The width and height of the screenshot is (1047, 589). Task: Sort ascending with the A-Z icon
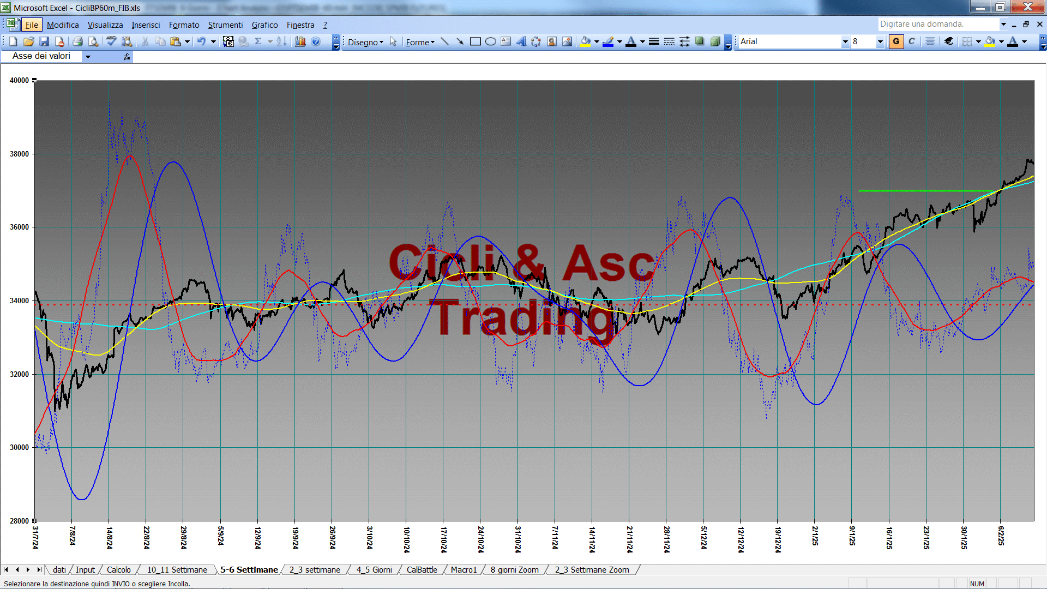[x=281, y=41]
